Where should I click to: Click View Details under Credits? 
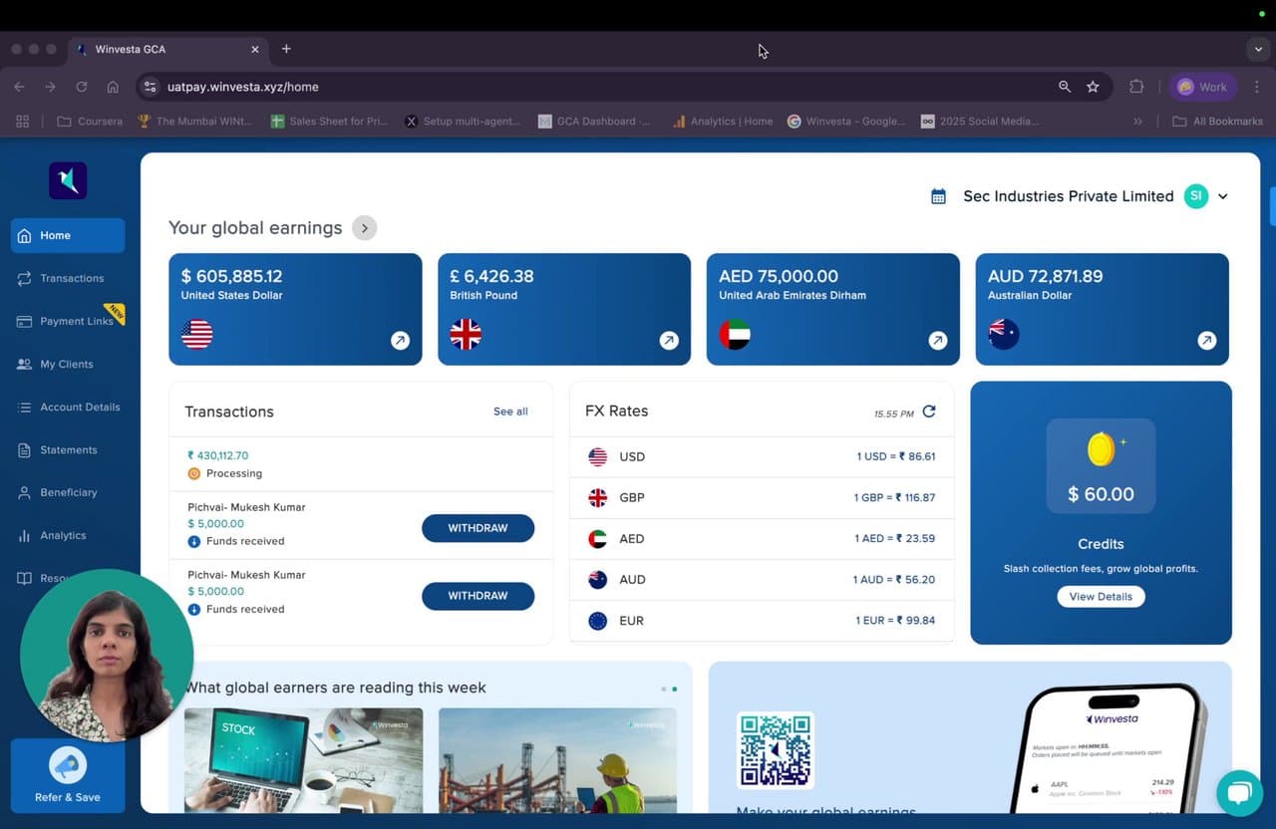(x=1101, y=597)
